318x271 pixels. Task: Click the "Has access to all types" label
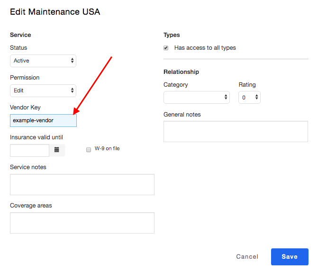point(205,48)
